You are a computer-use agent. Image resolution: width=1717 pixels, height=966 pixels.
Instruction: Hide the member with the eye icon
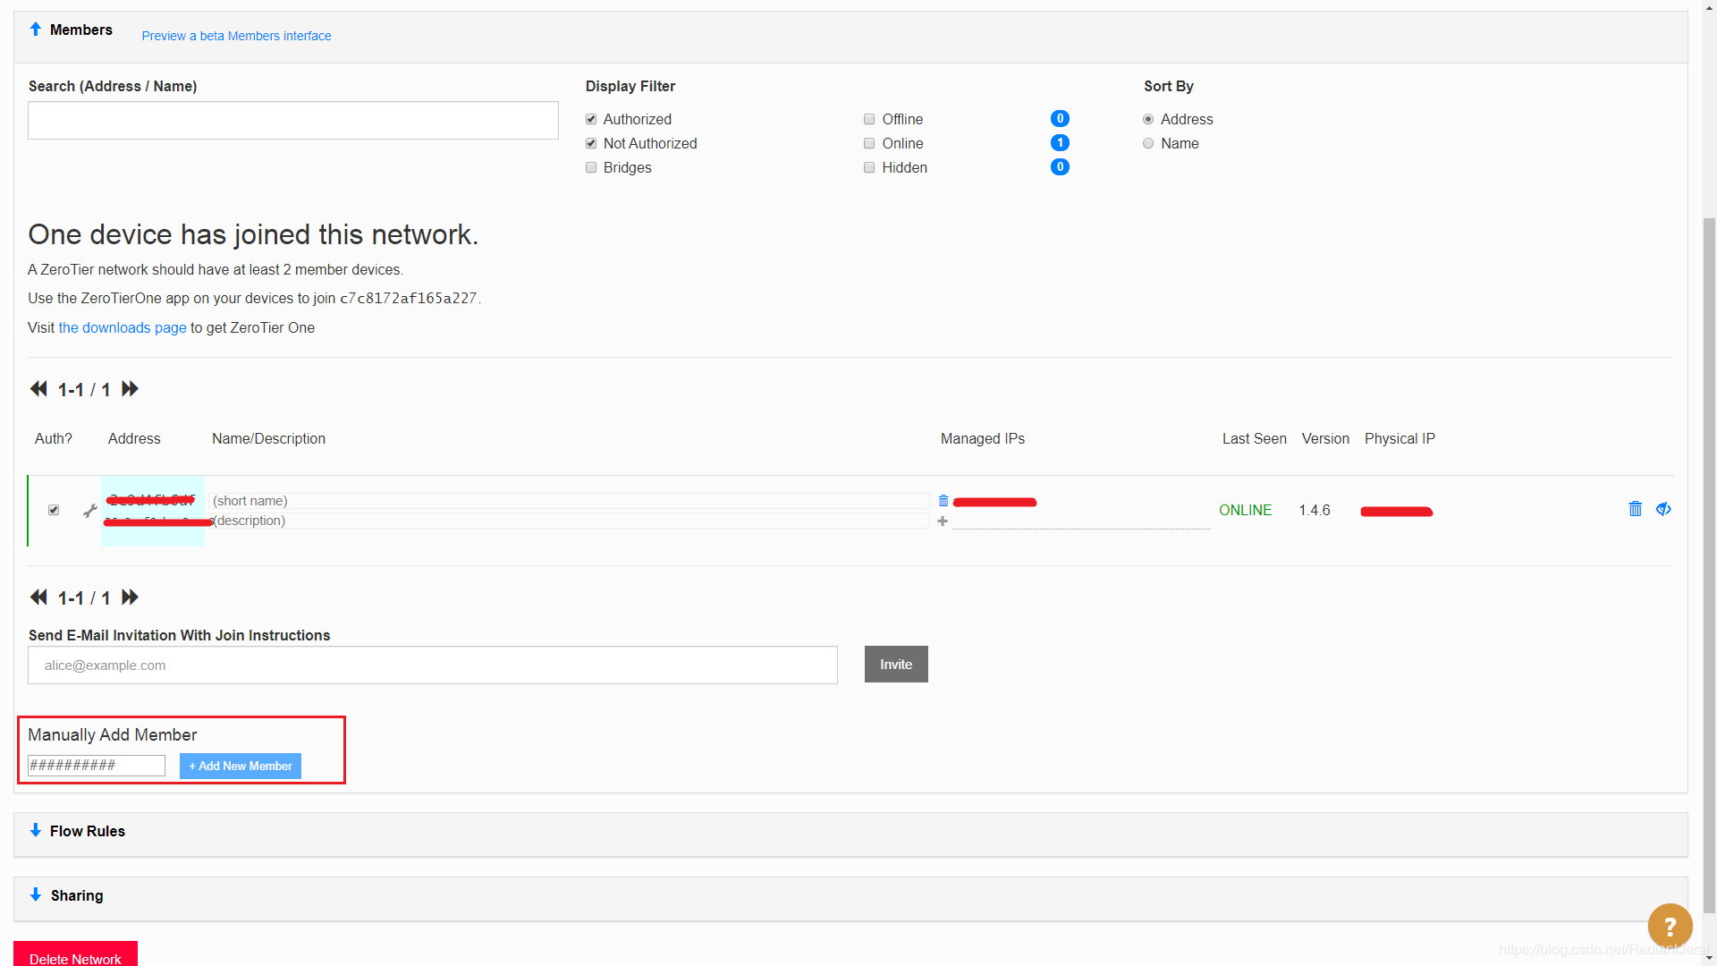click(x=1663, y=509)
